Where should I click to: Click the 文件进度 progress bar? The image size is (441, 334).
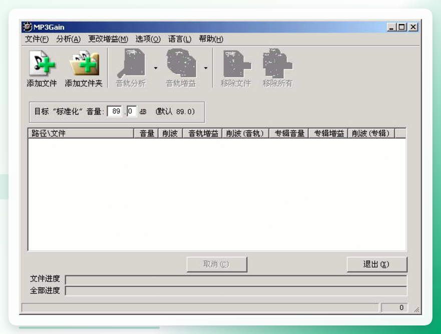[236, 280]
